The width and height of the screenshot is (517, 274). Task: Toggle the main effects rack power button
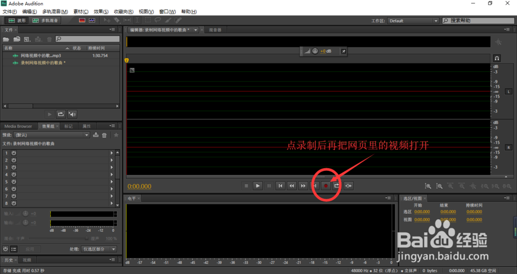(x=5, y=249)
